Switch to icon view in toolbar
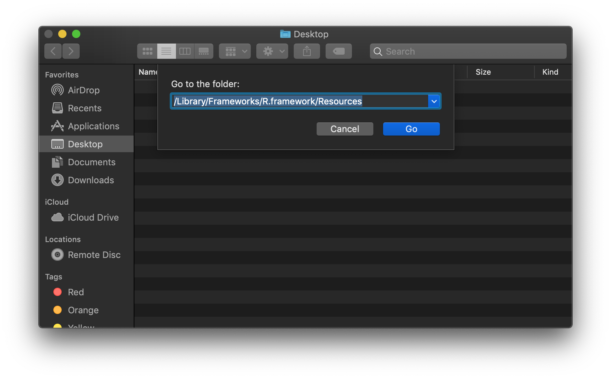This screenshot has height=379, width=611. [x=148, y=51]
